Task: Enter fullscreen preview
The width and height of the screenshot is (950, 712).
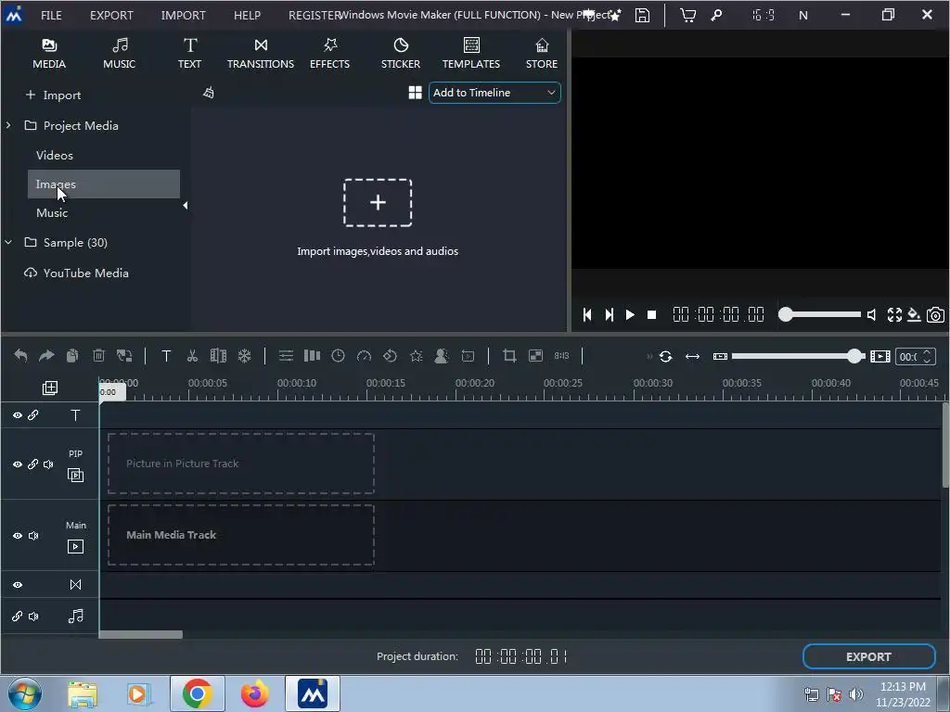Action: [894, 315]
